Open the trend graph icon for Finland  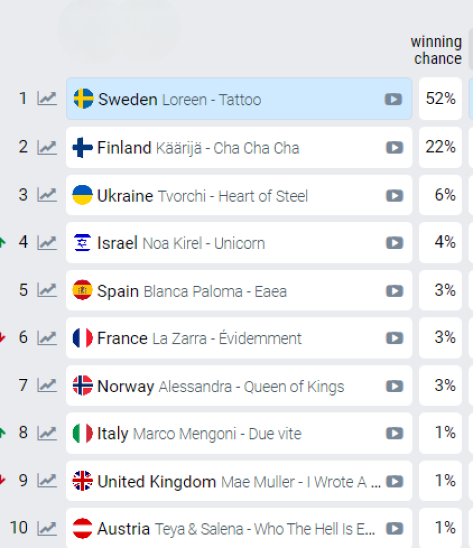tap(47, 147)
